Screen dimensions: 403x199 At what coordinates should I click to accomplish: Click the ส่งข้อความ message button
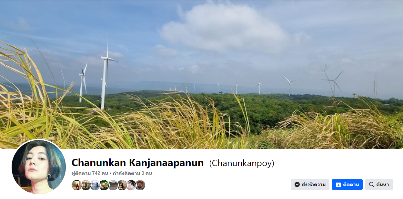(310, 185)
